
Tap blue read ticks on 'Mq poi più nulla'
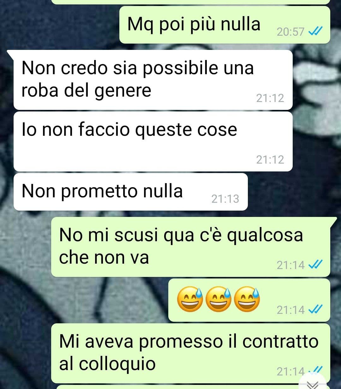315,31
